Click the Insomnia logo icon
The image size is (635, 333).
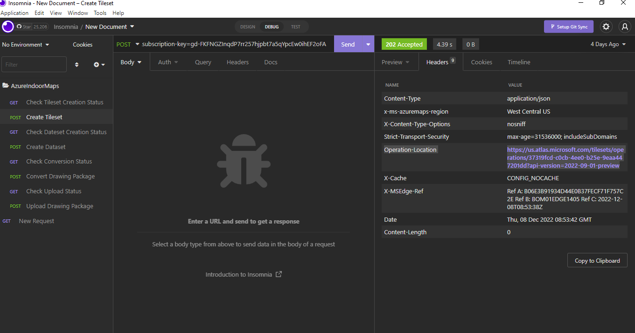pos(7,27)
